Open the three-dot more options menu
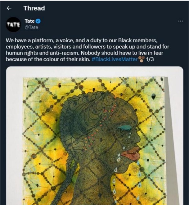This screenshot has height=205, width=189. coord(181,21)
